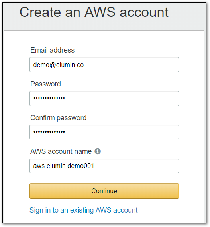The height and width of the screenshot is (227, 210).
Task: Click the AWS account name label text
Action: [61, 151]
